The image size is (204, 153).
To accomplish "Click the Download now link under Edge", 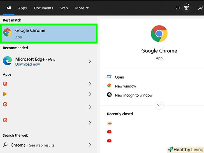I will pos(27,64).
